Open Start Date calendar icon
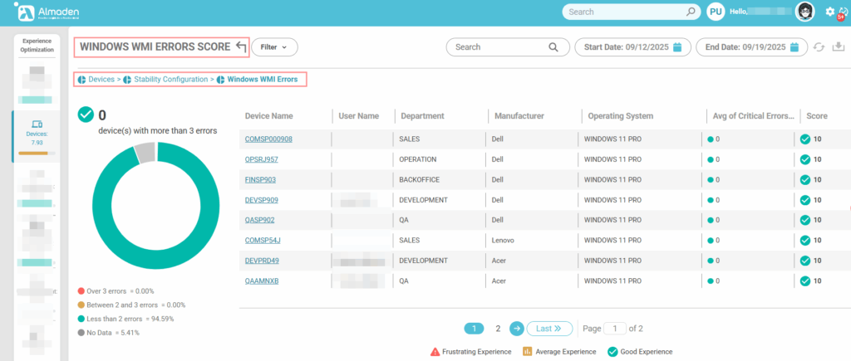Screen dimensions: 851x361 click(677, 47)
